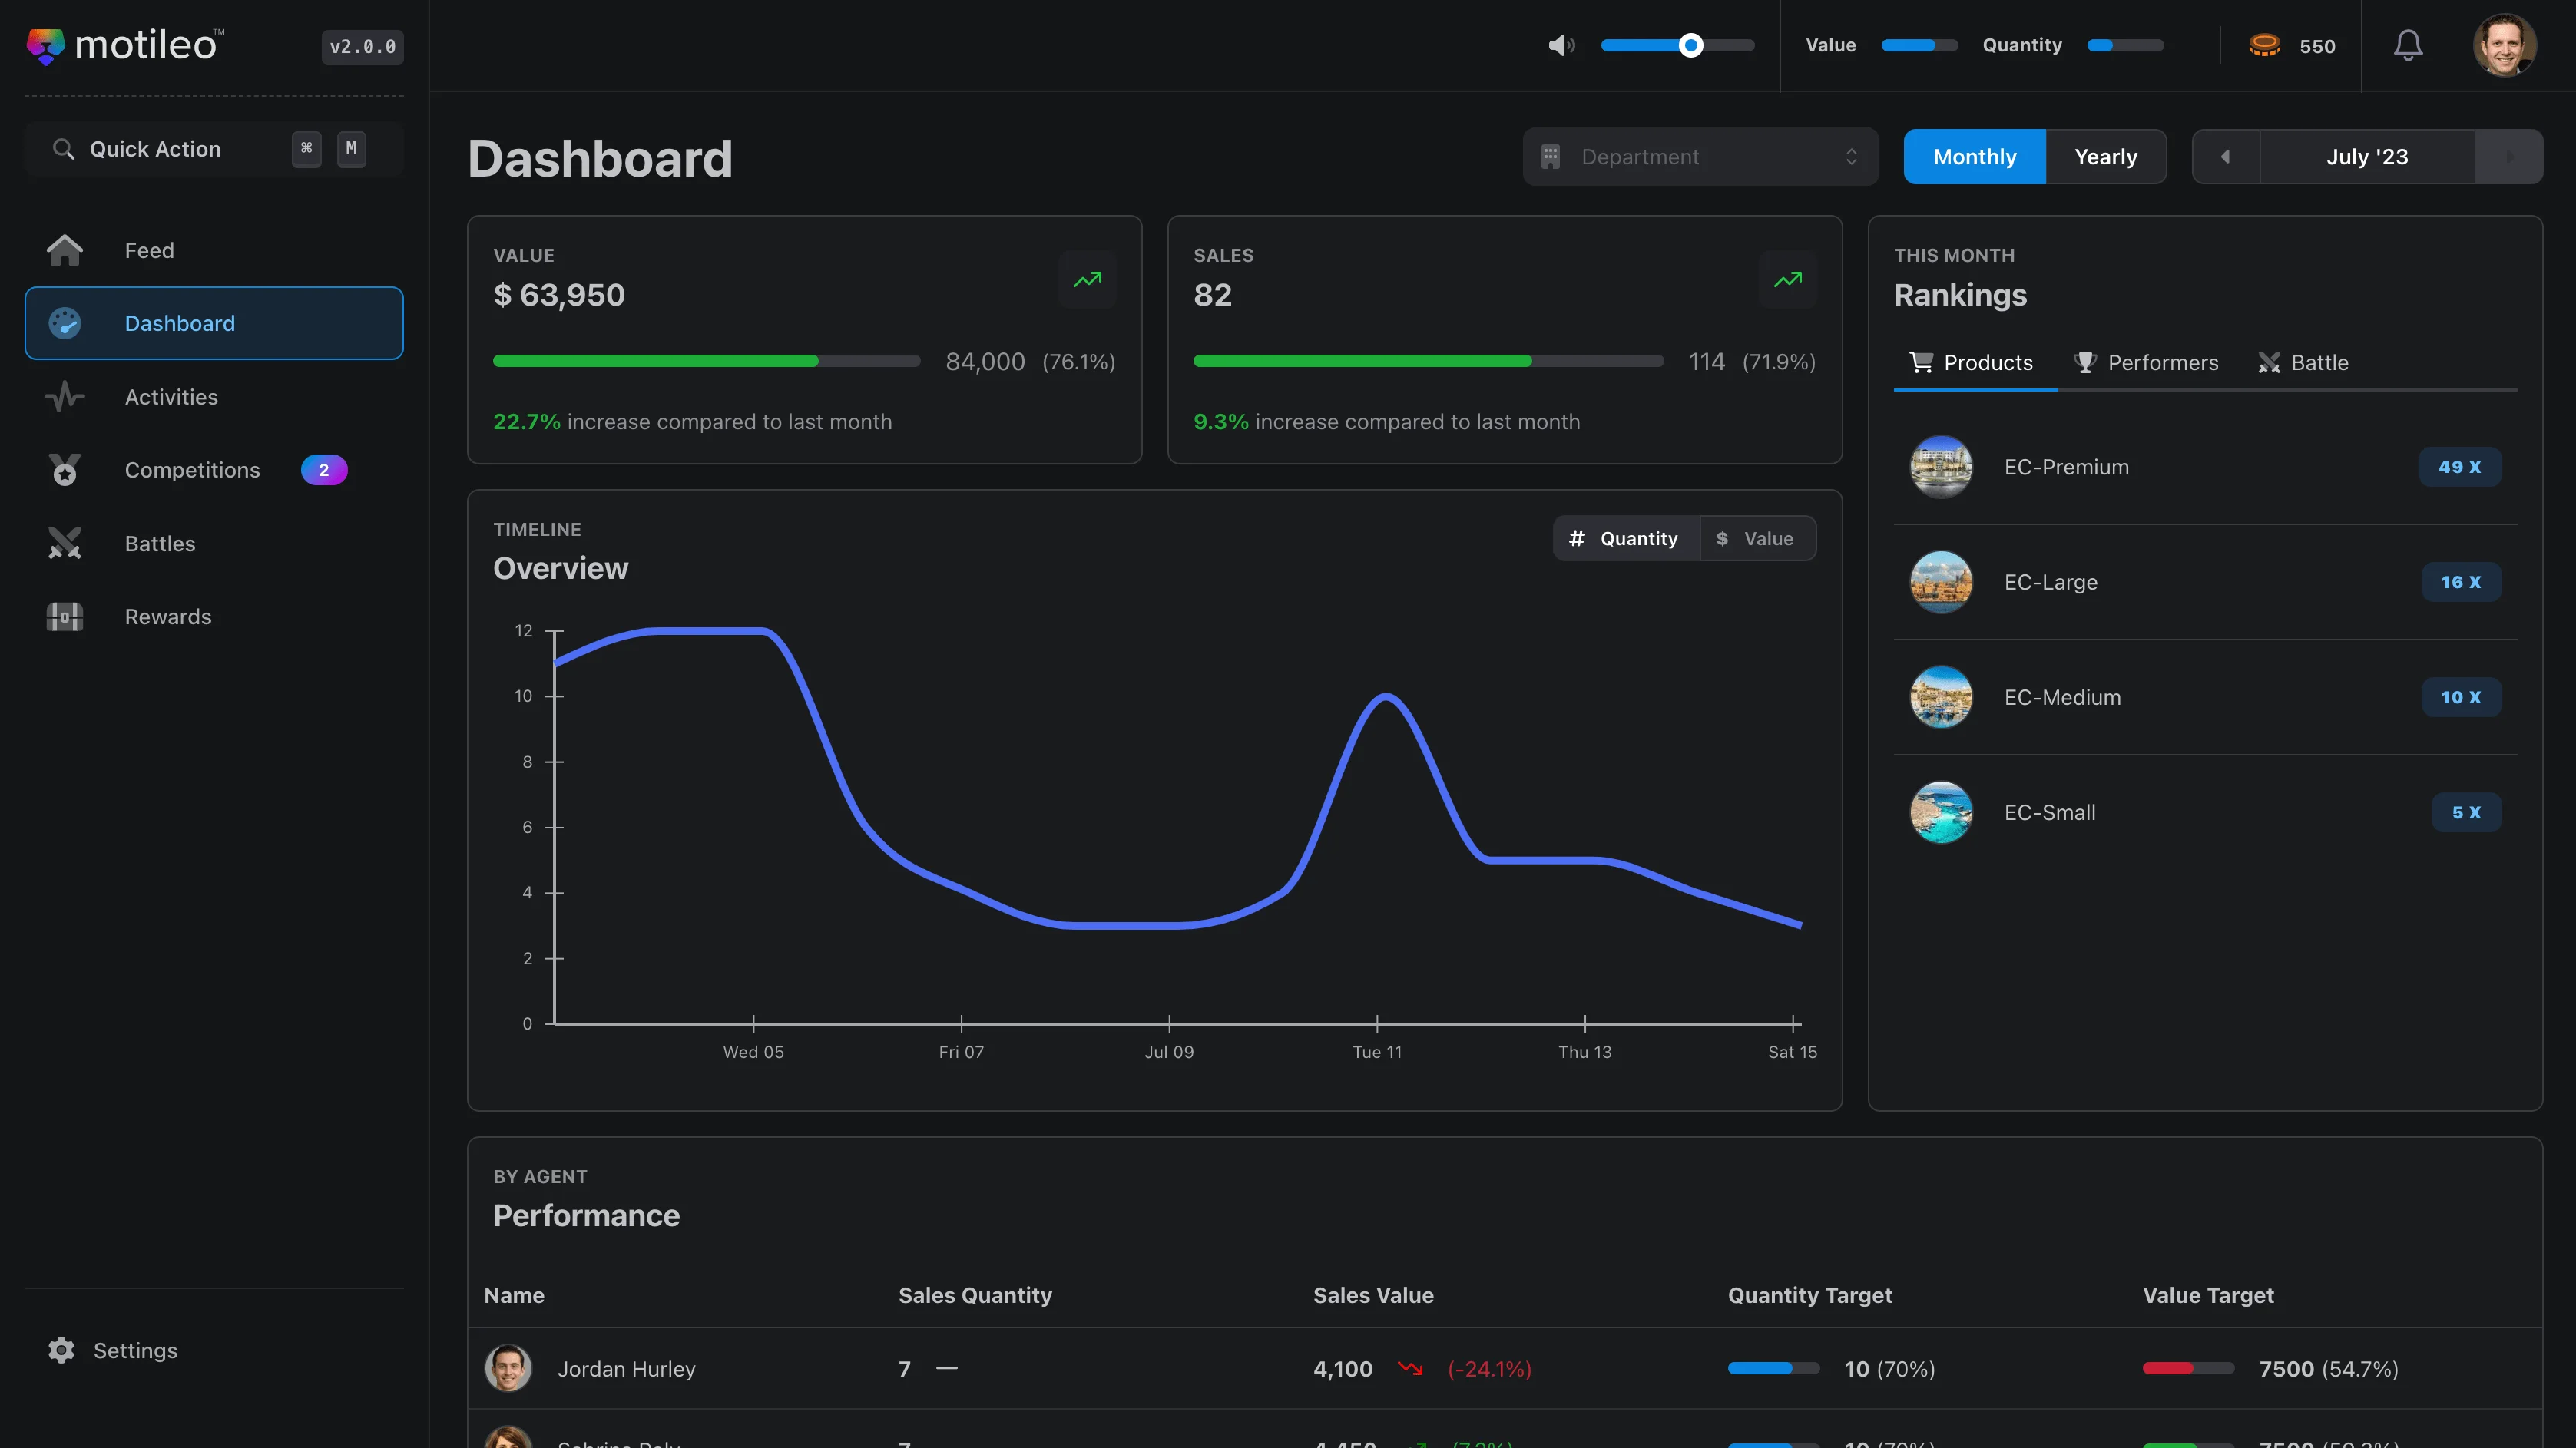
Task: Go to previous month arrow
Action: 2226,157
